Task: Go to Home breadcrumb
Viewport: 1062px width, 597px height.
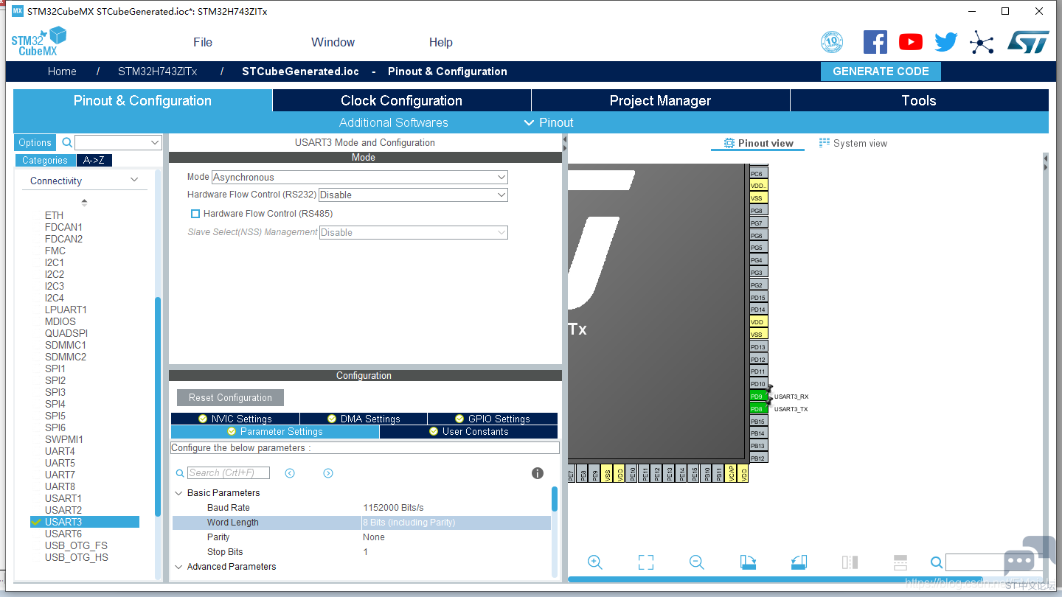Action: (x=62, y=71)
